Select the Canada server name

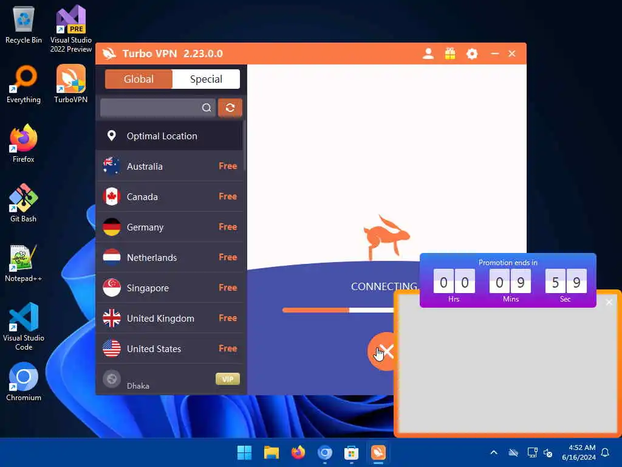tap(142, 197)
